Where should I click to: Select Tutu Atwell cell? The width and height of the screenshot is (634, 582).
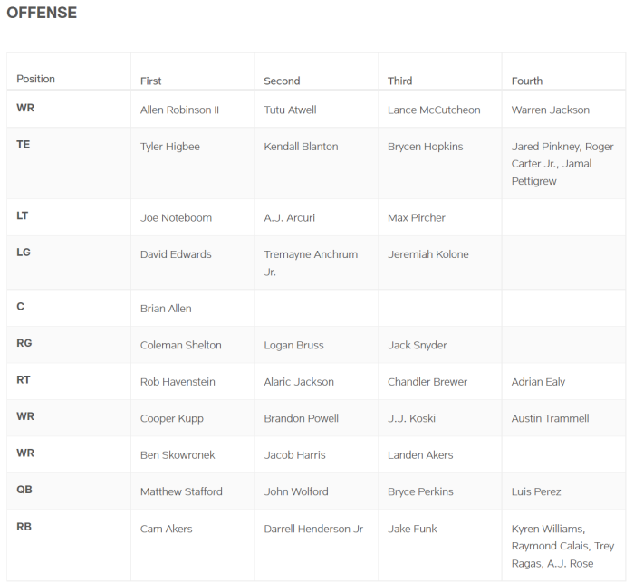pos(290,110)
